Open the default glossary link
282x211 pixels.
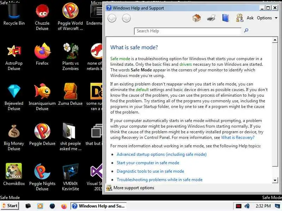pyautogui.click(x=142, y=90)
